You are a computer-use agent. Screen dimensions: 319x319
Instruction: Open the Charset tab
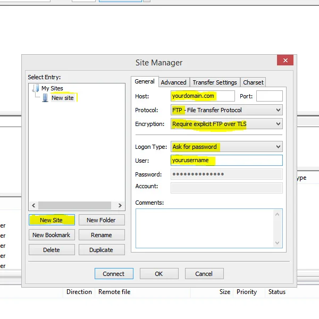(x=253, y=82)
